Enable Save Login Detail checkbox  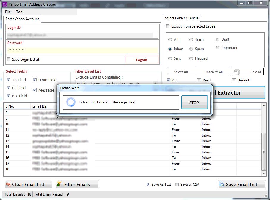pyautogui.click(x=8, y=60)
